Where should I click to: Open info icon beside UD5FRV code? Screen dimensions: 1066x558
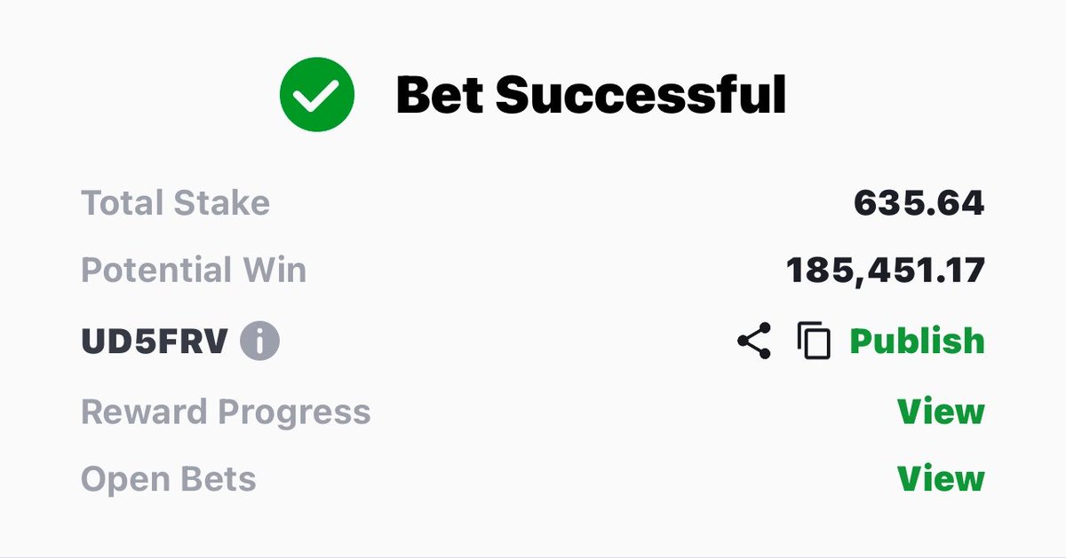[x=259, y=342]
